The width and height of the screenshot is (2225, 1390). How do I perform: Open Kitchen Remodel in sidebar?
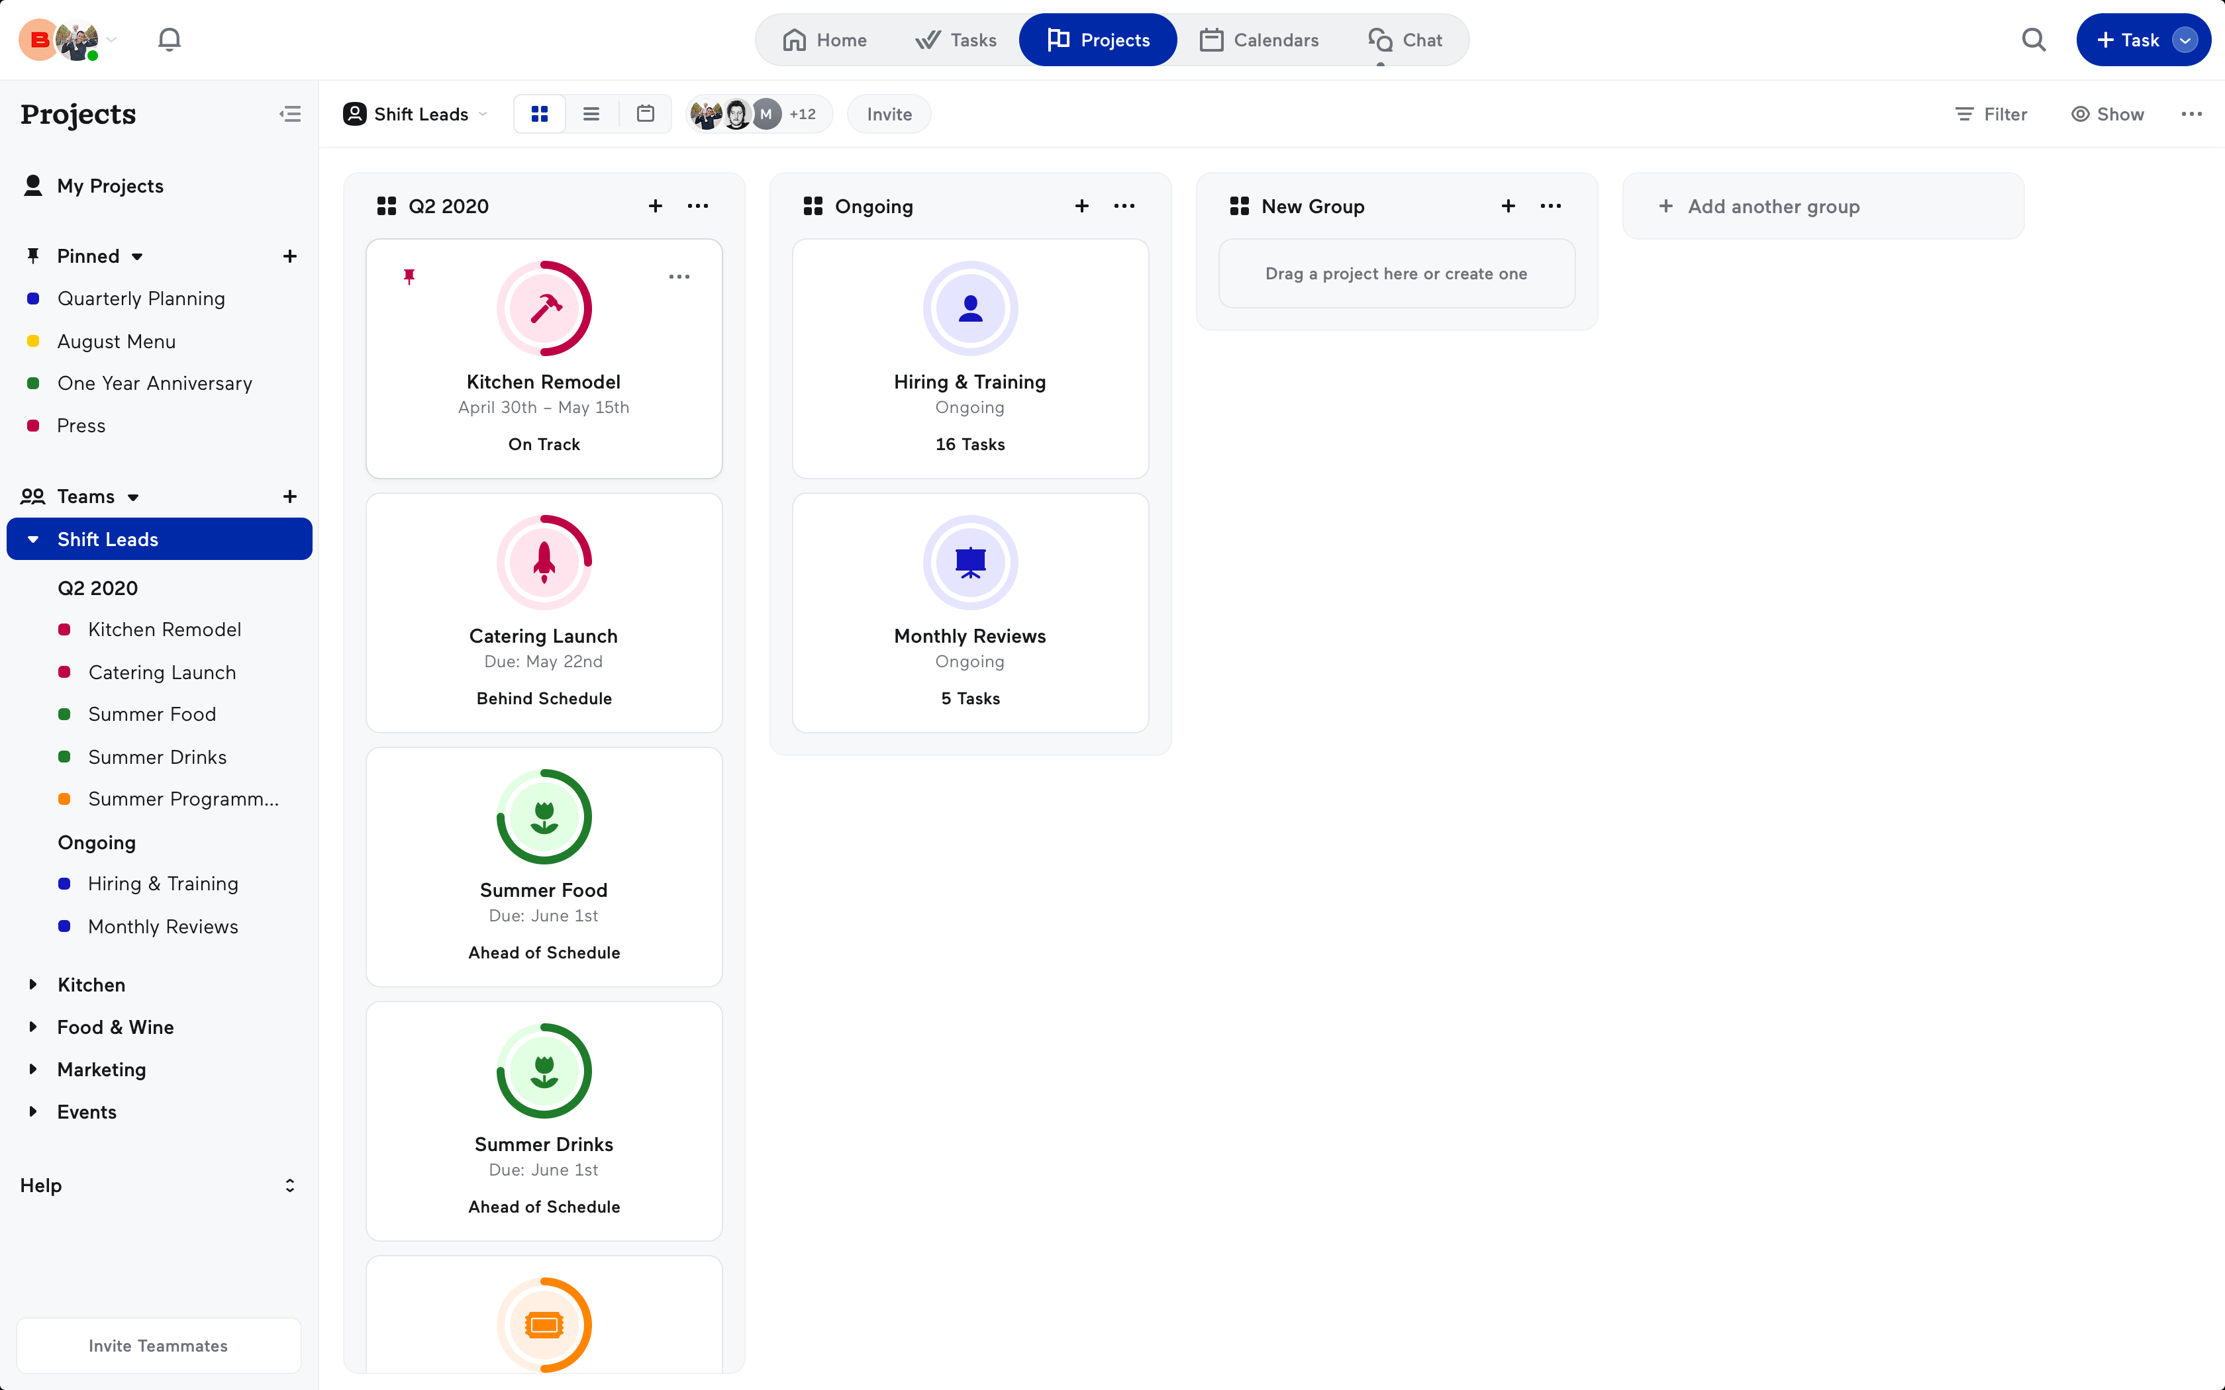click(165, 629)
